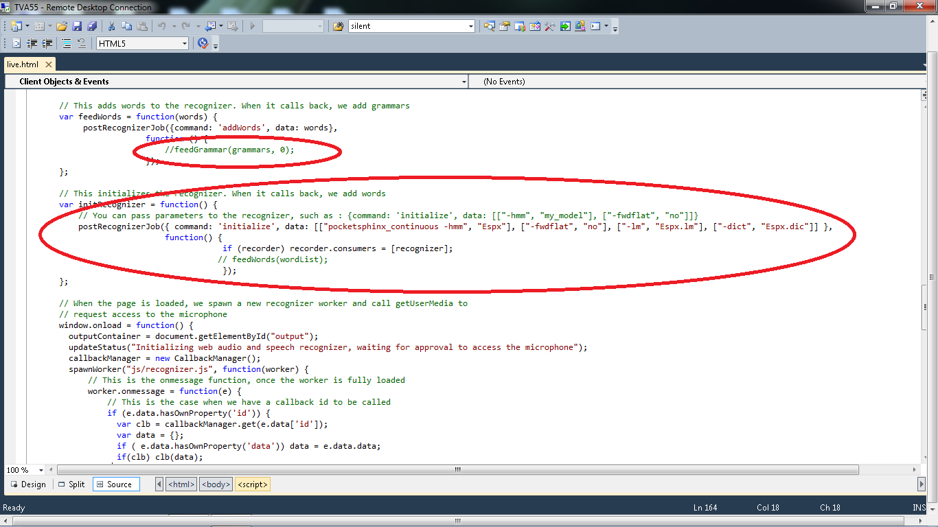Viewport: 938px width, 527px height.
Task: Click the Cut scissors icon
Action: pos(111,26)
